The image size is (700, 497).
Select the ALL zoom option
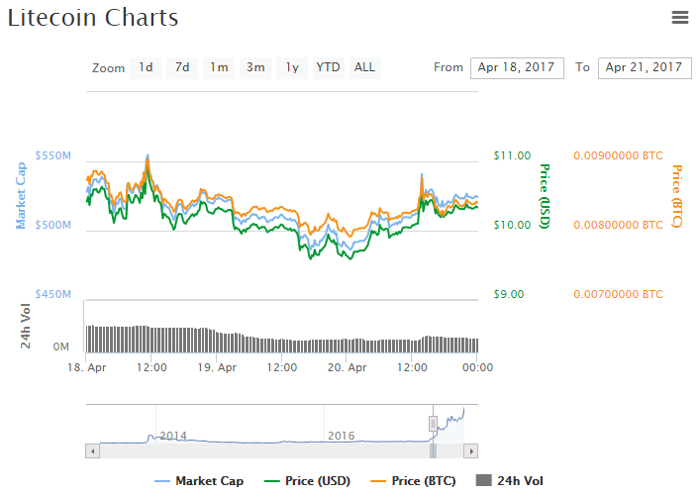click(x=364, y=68)
